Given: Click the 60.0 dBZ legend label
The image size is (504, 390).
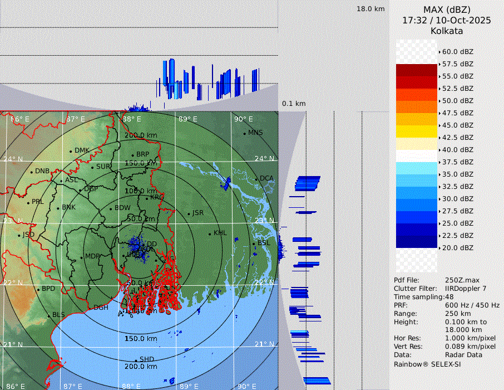Looking at the screenshot, I should pos(457,52).
